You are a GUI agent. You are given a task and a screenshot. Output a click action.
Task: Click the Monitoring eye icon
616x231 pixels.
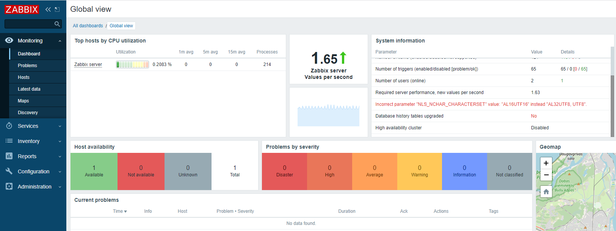tap(9, 41)
